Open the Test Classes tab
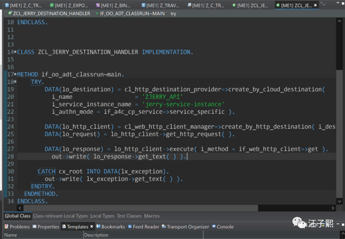The width and height of the screenshot is (345, 239). point(129,216)
